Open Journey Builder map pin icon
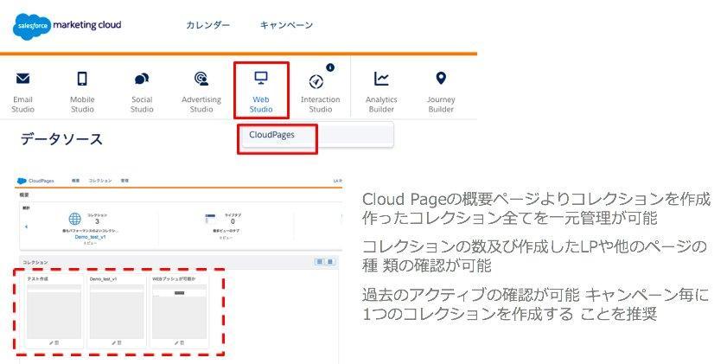Screen dimensions: 727x364 441,79
